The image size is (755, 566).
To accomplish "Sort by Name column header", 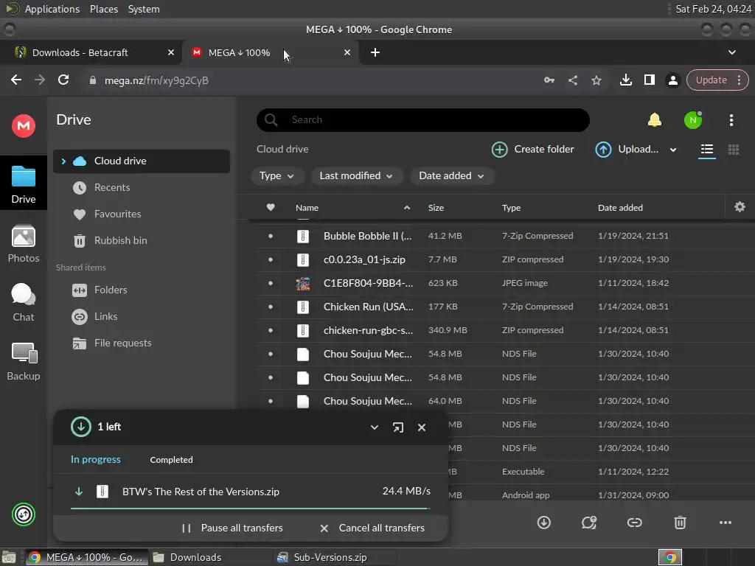I will pyautogui.click(x=307, y=207).
